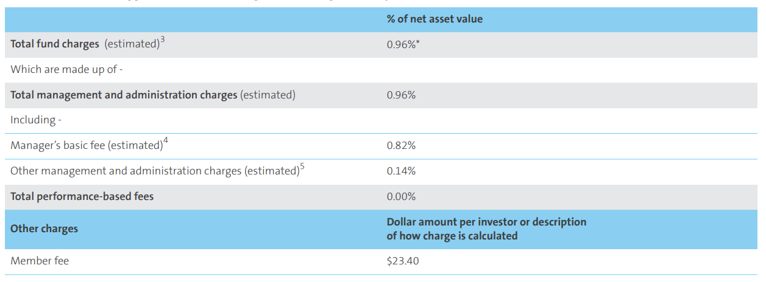Open footnote 5 after other administration charges

click(x=302, y=167)
